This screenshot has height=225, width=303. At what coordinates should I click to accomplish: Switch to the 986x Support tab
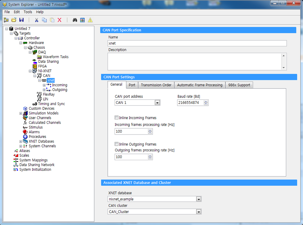pos(239,85)
